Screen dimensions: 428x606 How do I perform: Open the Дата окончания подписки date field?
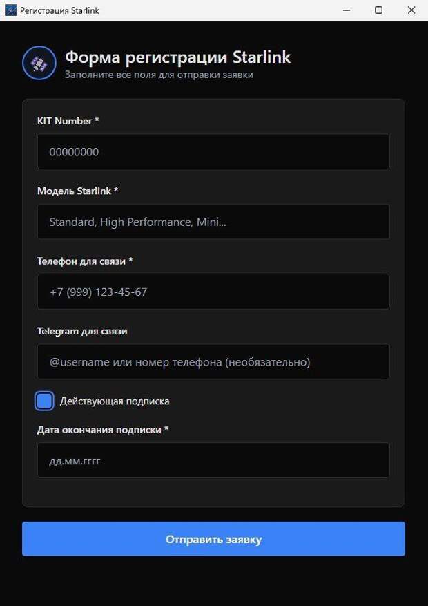(213, 460)
